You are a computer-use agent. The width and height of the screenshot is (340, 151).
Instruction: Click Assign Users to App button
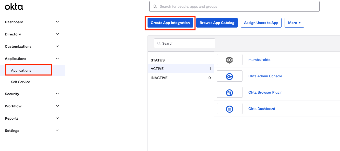pyautogui.click(x=261, y=23)
